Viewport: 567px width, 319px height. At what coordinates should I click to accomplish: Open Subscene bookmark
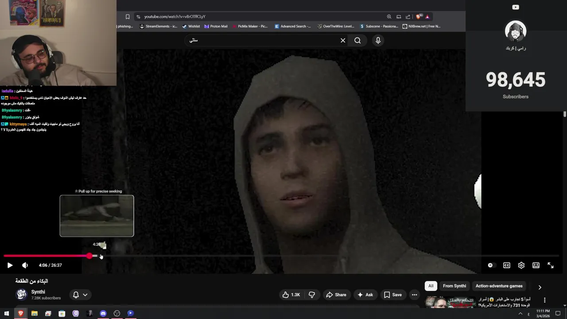(379, 26)
